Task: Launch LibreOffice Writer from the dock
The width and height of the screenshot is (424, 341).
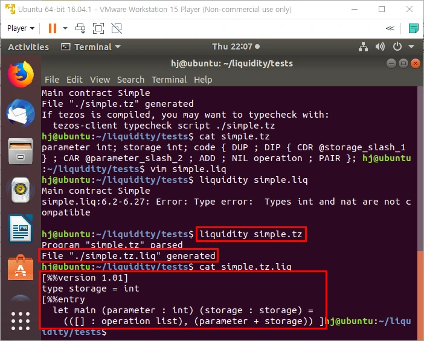Action: click(x=21, y=229)
